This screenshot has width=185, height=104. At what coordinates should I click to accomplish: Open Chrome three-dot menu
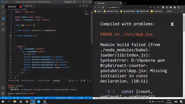[182, 7]
